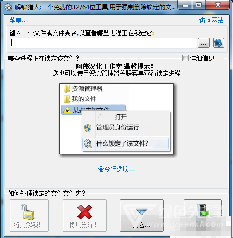Click the blue down triangle on 其它 button
This screenshot has height=238, width=233.
[x=142, y=212]
